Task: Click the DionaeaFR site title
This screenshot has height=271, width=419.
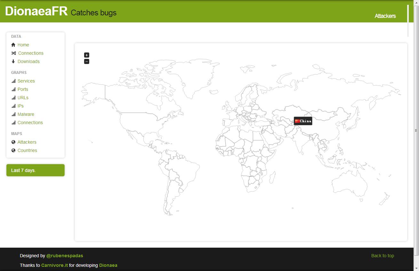Action: coord(36,11)
